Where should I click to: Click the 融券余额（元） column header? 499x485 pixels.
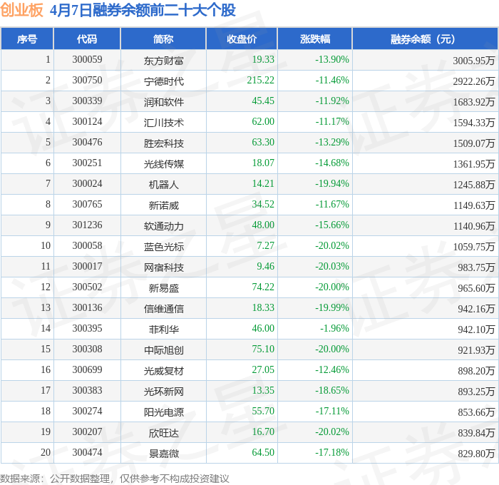pos(425,39)
